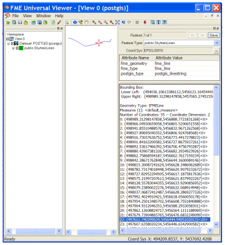Viewport: 225px width, 245px height.
Task: Select the public.SkytrainLines tree label
Action: tap(39, 48)
